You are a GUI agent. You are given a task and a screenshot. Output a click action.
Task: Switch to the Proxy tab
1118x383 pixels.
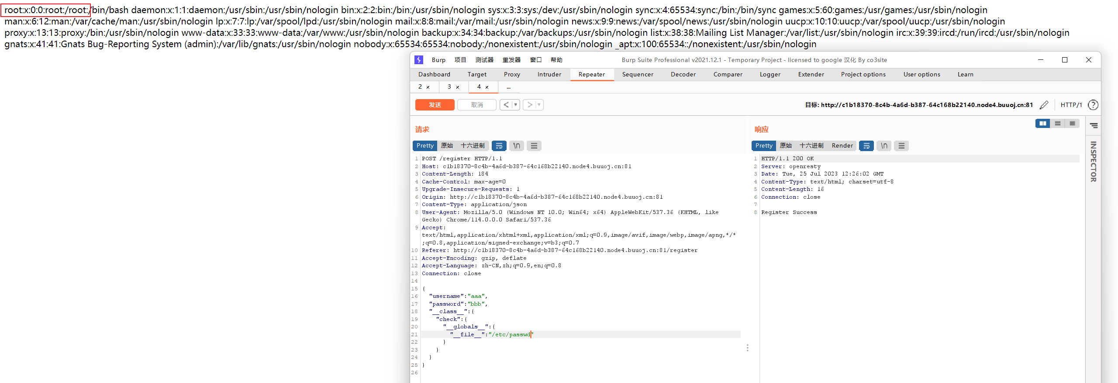pyautogui.click(x=512, y=75)
